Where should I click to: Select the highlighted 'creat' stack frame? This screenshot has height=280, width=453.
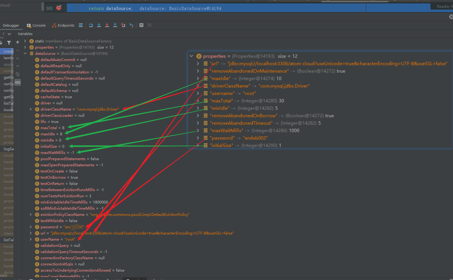(x=7, y=51)
